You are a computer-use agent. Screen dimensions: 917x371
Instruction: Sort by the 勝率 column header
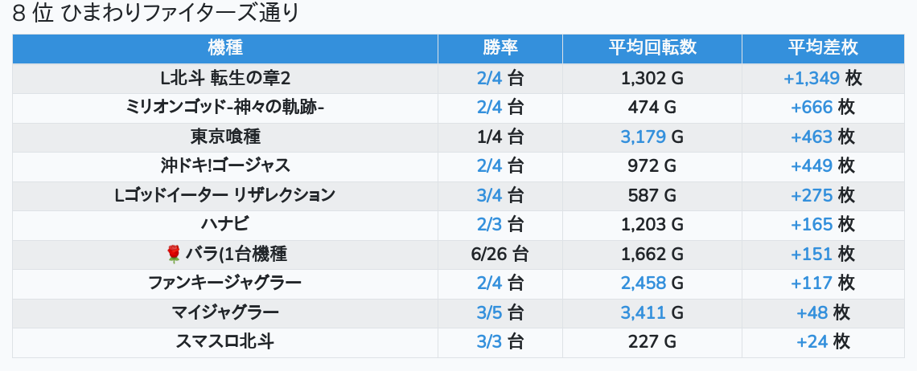(500, 48)
